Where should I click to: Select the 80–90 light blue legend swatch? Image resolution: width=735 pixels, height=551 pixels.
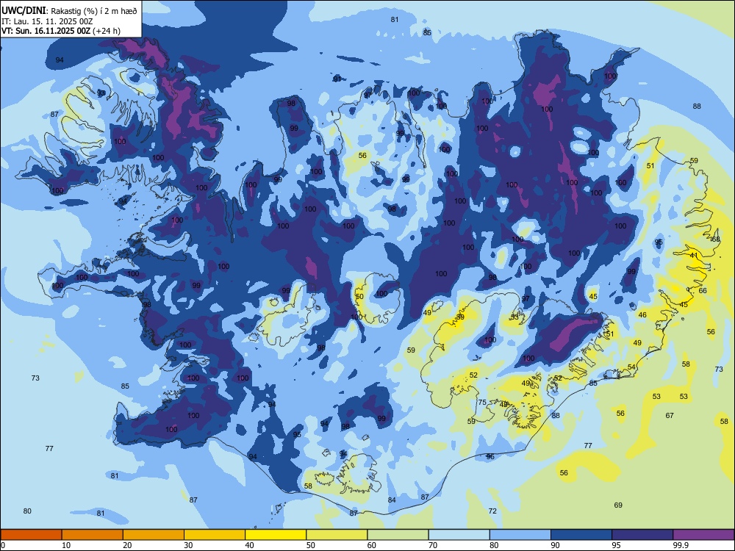tap(520, 535)
